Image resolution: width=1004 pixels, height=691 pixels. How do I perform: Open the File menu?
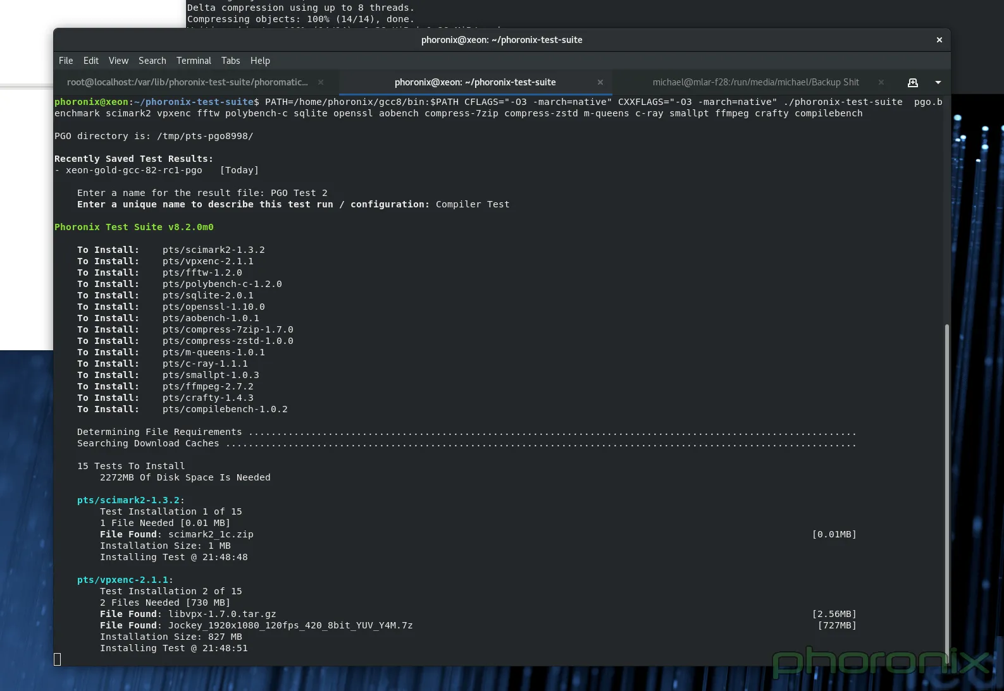(x=66, y=61)
